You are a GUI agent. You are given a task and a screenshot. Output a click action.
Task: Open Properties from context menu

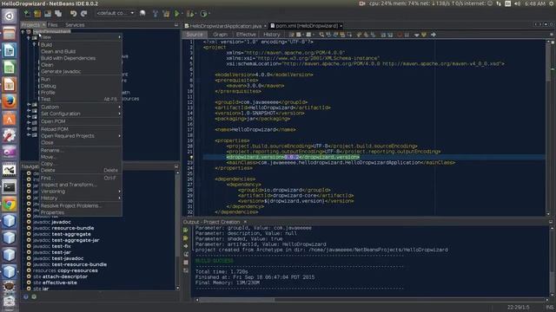[x=81, y=212]
